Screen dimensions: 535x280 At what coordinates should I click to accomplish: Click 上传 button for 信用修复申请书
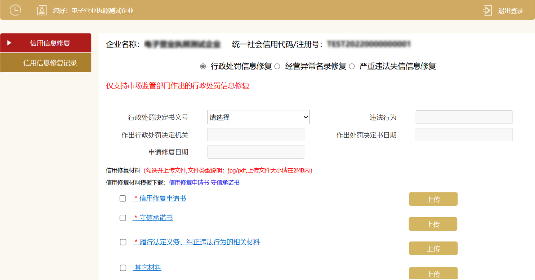click(x=433, y=199)
